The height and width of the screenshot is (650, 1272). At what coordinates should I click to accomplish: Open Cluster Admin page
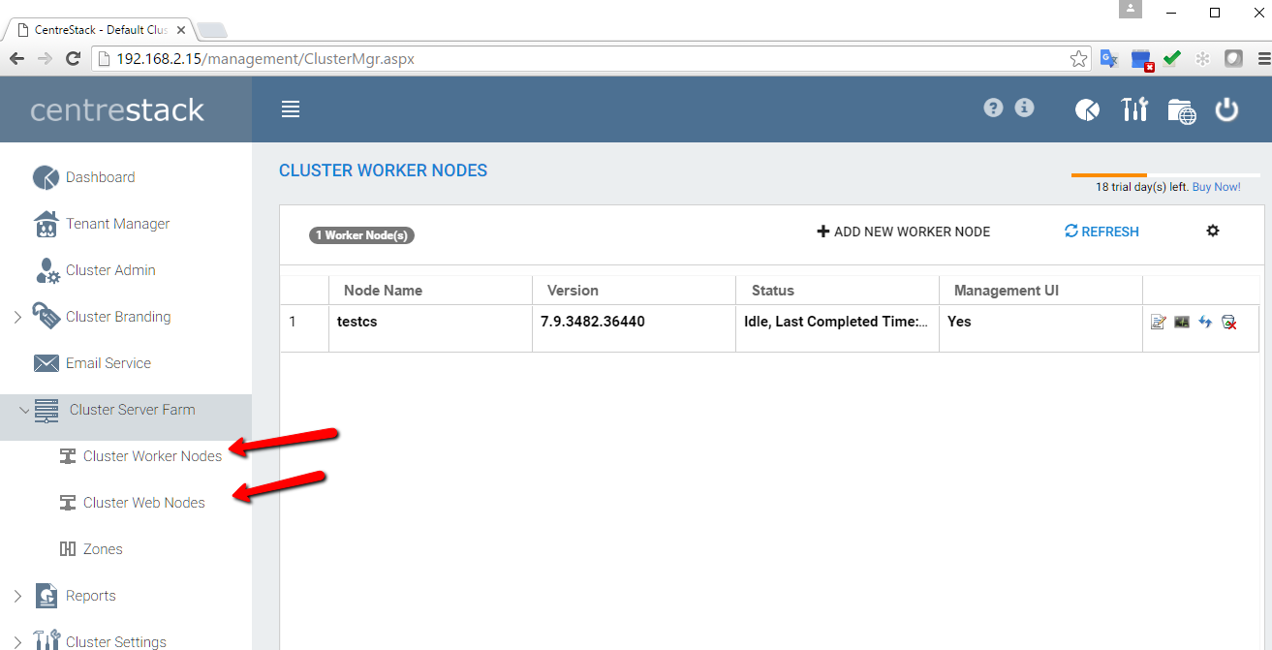click(x=110, y=270)
